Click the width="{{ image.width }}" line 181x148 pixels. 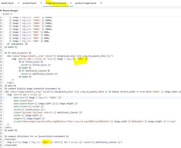(x=28, y=115)
